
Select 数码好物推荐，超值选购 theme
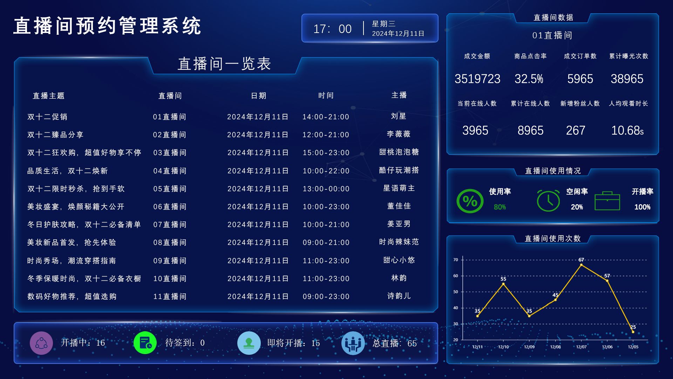pos(72,297)
